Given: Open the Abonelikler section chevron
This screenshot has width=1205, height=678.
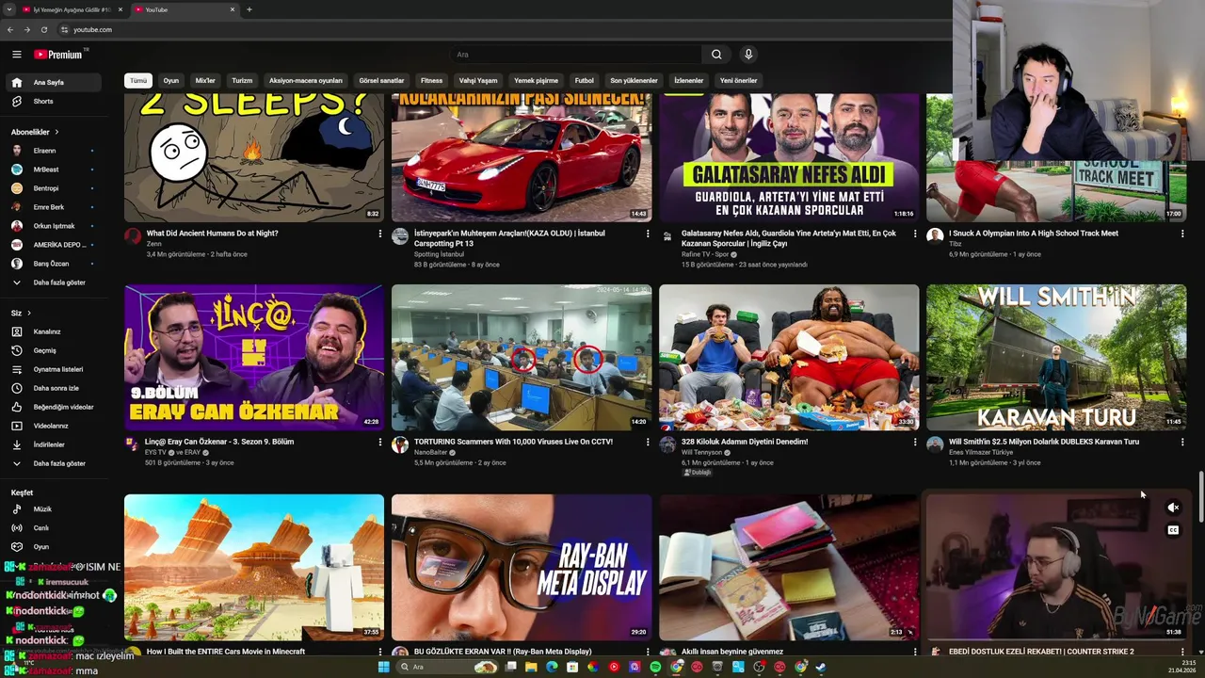Looking at the screenshot, I should 56,132.
